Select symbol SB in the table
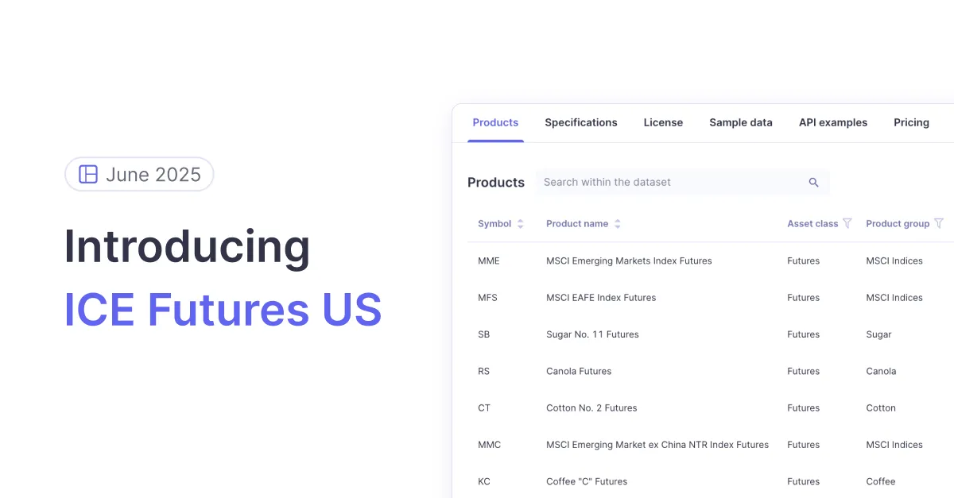The image size is (954, 498). [483, 334]
